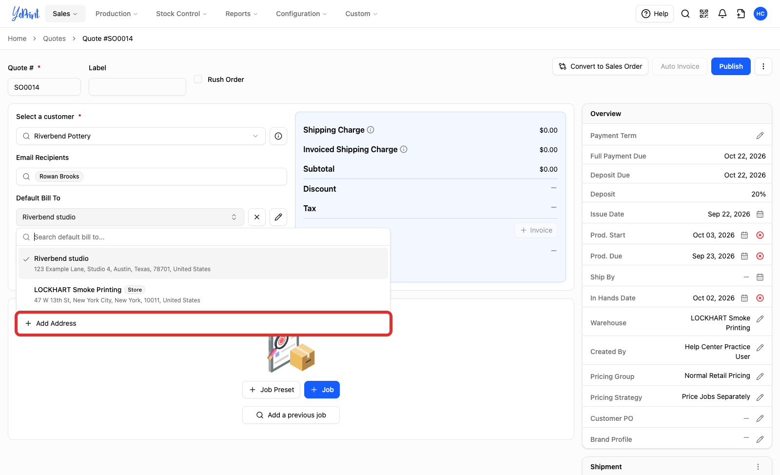780x475 pixels.
Task: Click the YoPrint logo
Action: (25, 14)
